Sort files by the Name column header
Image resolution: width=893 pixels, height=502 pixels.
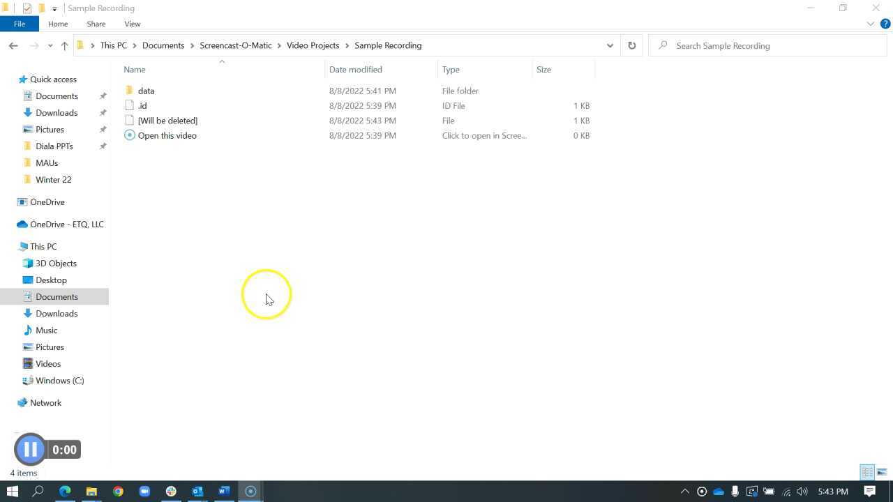tap(134, 69)
